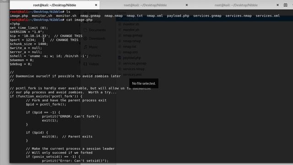
Task: Click the '$chunk_size = 1400;' line
Action: click(x=29, y=44)
